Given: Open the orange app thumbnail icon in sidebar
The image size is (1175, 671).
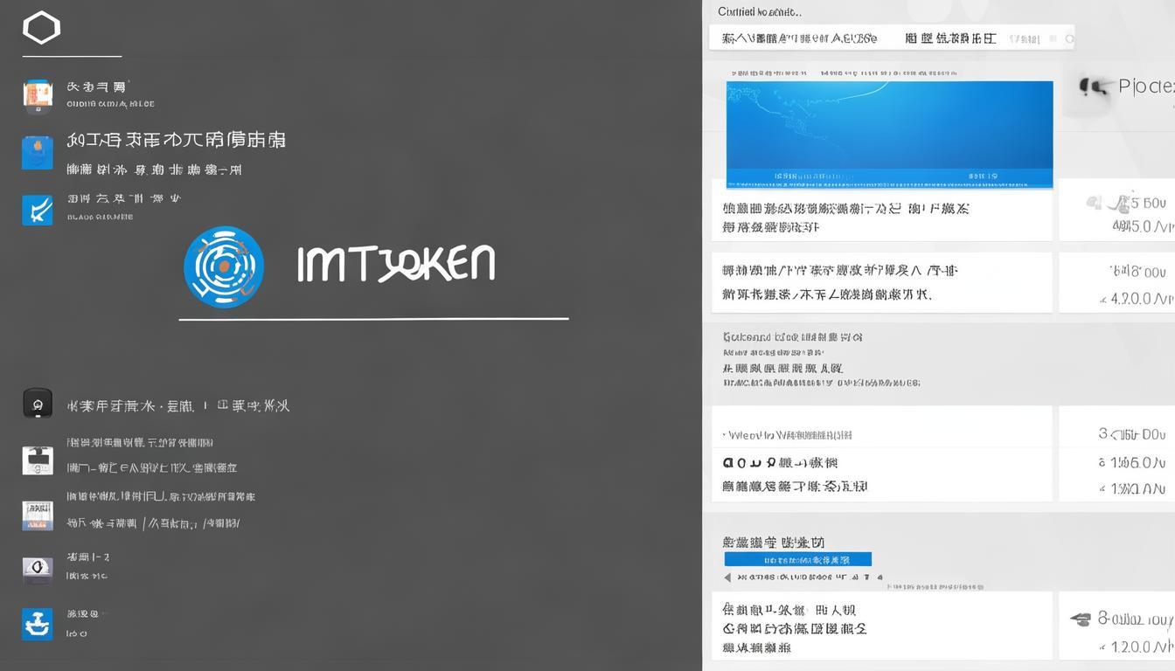Looking at the screenshot, I should pyautogui.click(x=37, y=94).
